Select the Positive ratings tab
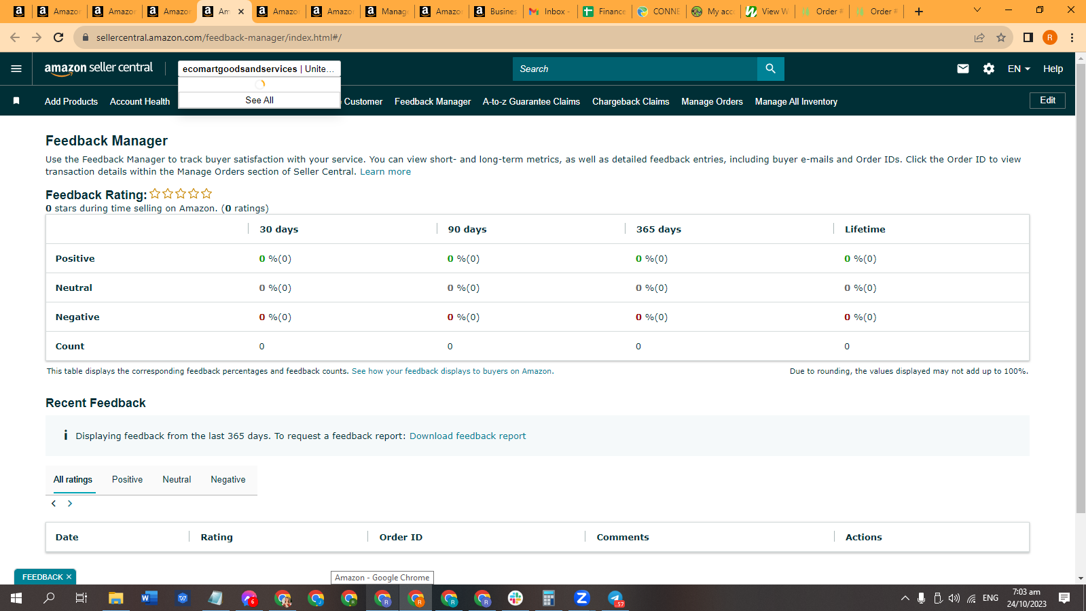Screen dimensions: 1086x611 click(127, 479)
